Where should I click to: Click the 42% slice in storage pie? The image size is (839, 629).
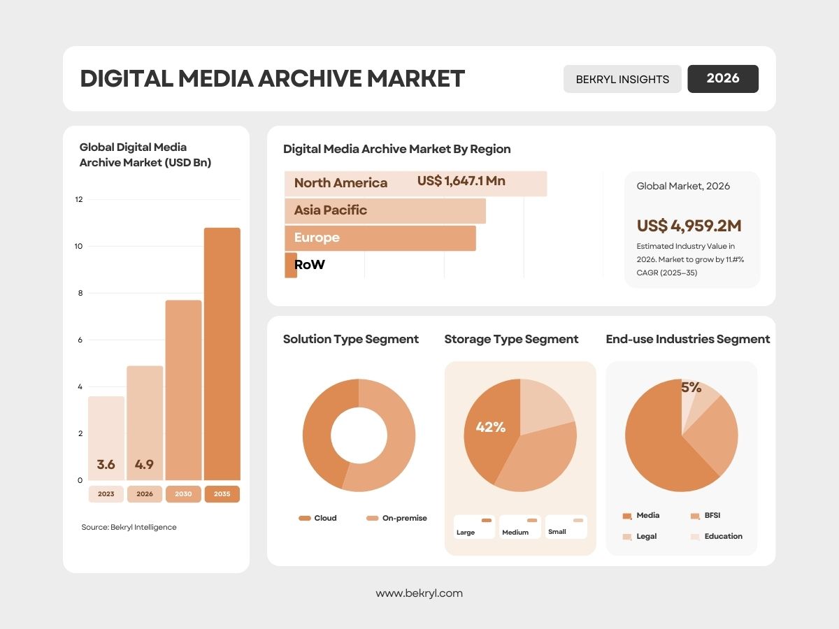[489, 427]
